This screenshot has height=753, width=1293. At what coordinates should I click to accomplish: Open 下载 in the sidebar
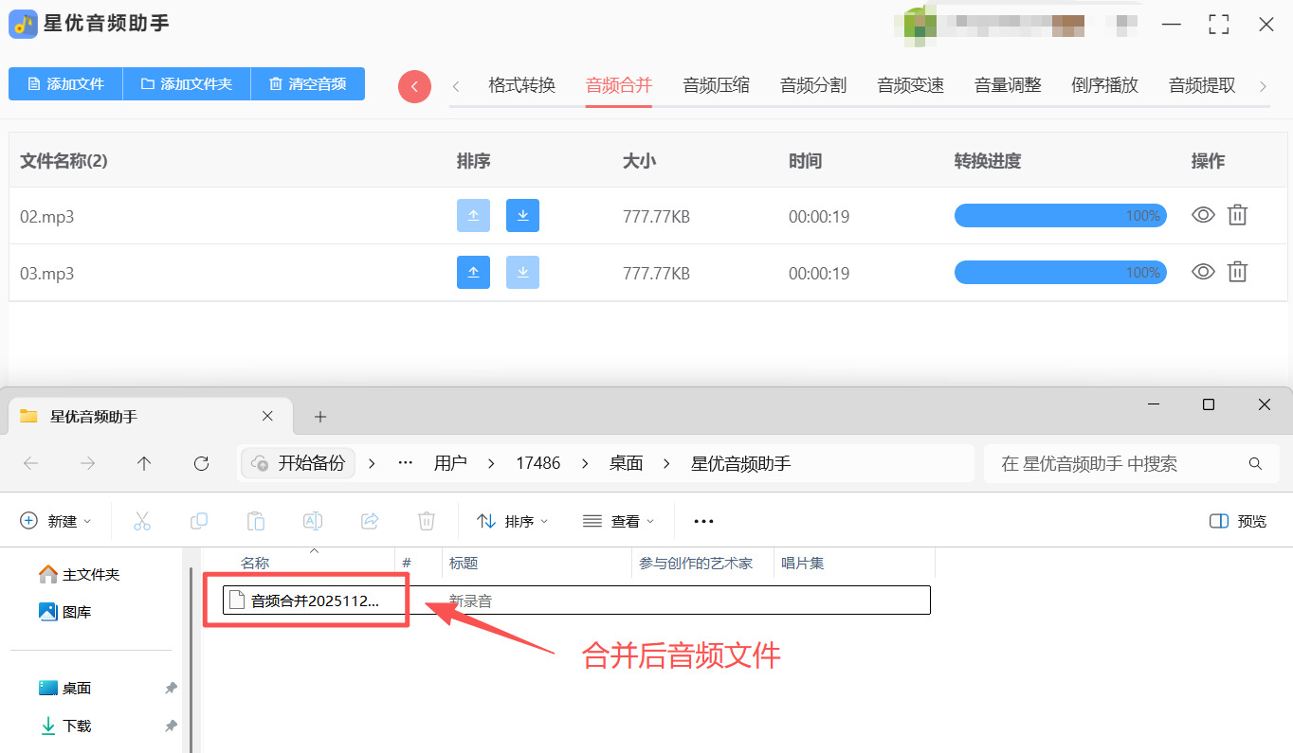(x=65, y=726)
